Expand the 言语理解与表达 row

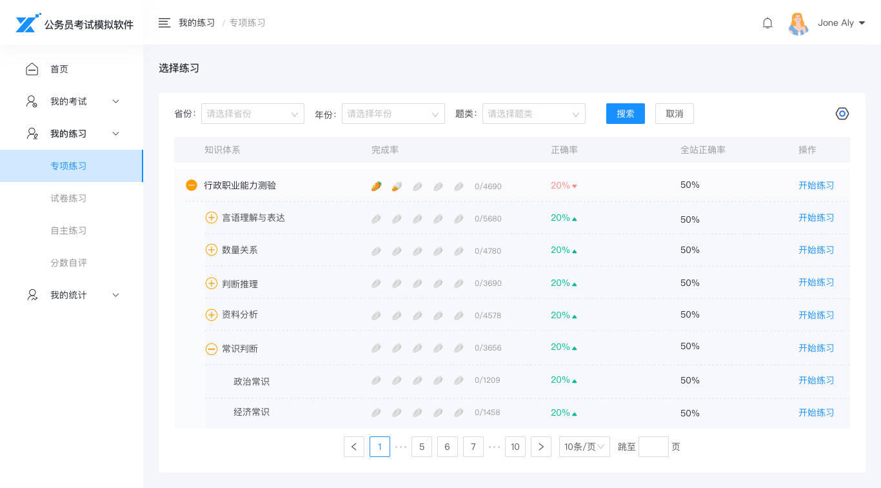point(211,218)
